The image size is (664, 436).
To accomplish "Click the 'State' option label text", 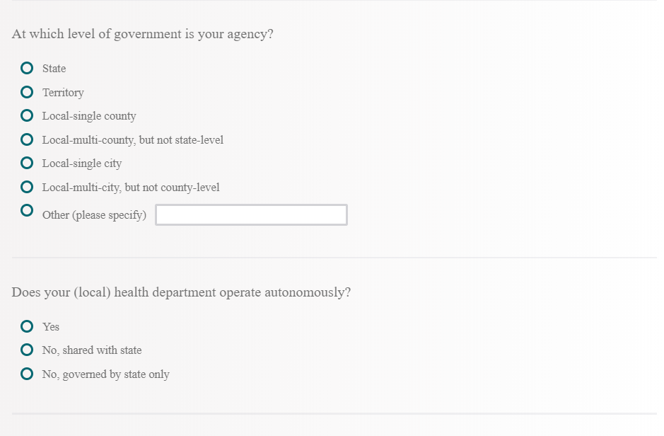I will [x=54, y=69].
